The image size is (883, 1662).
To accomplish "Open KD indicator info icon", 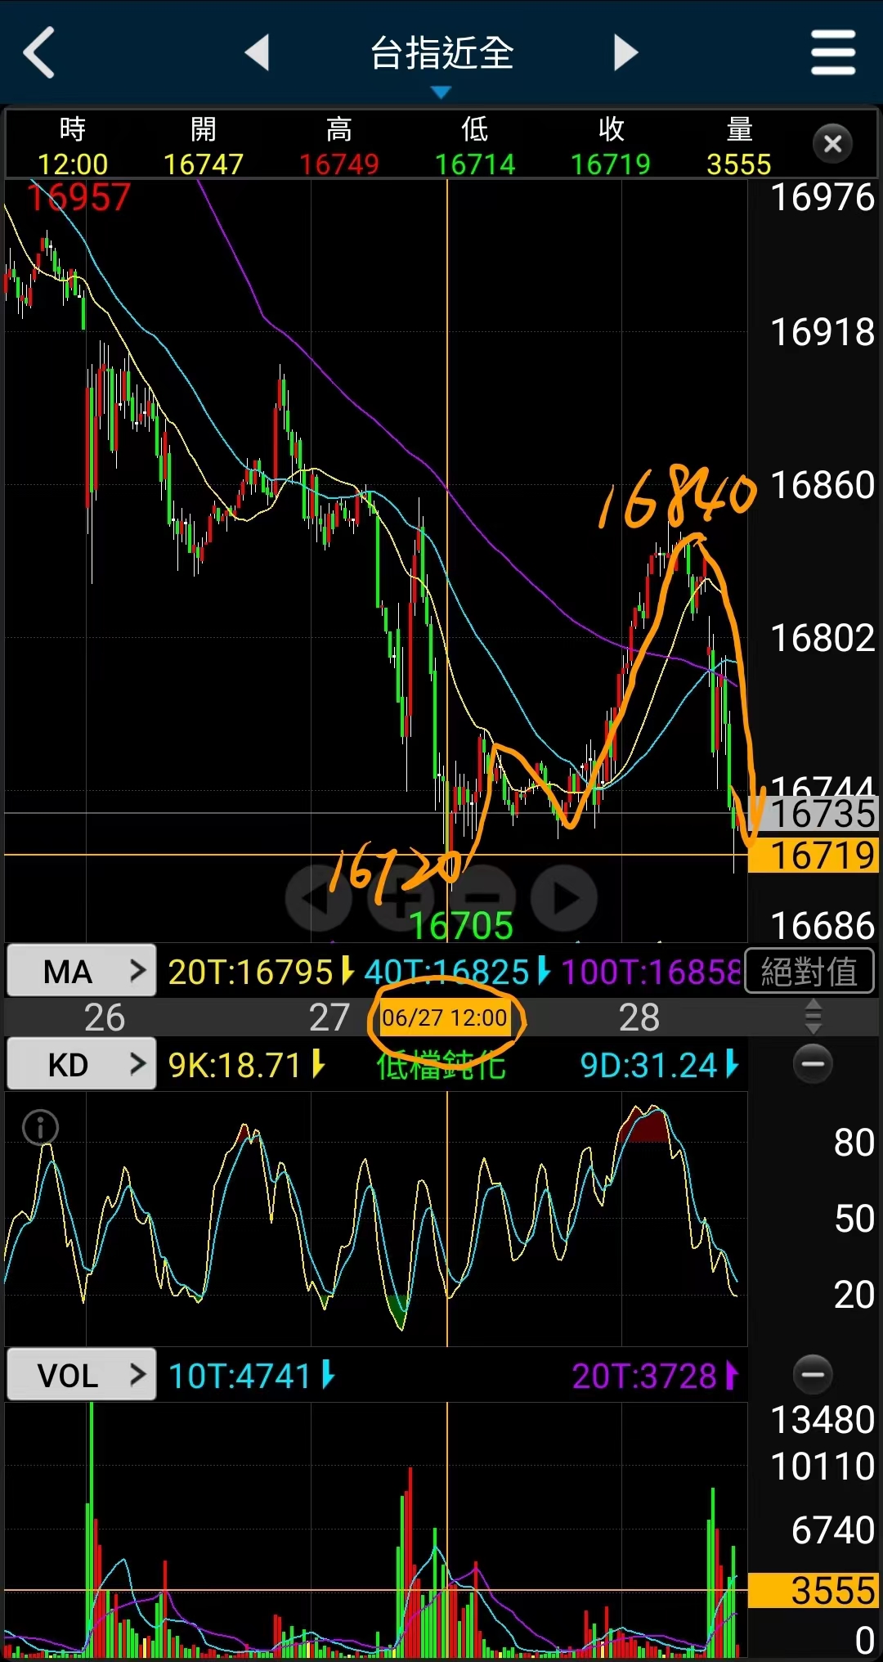I will (x=40, y=1127).
